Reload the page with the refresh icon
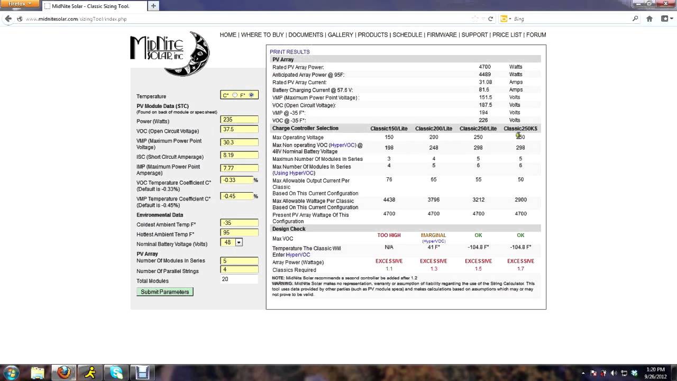 (x=491, y=19)
